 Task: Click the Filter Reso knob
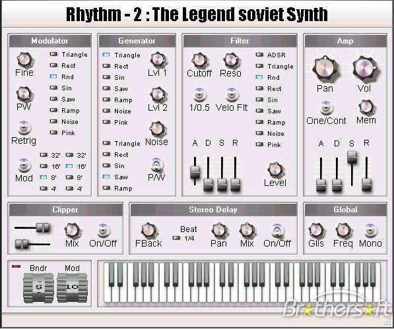coord(231,61)
